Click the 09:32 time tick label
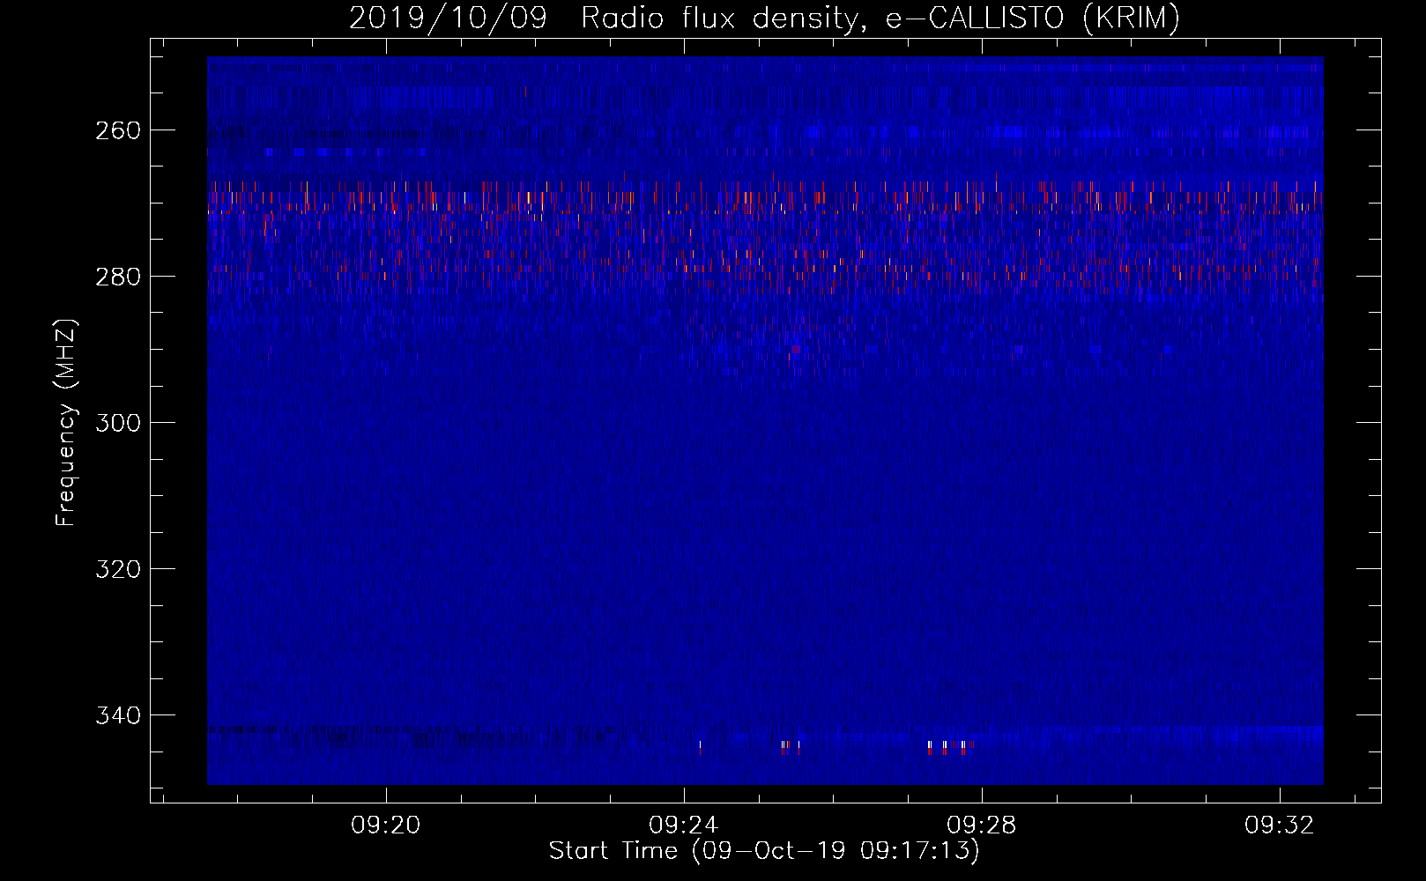 pyautogui.click(x=1279, y=825)
